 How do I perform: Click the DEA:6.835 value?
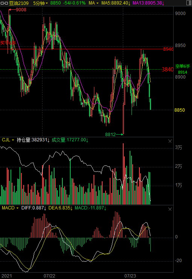[60, 208]
